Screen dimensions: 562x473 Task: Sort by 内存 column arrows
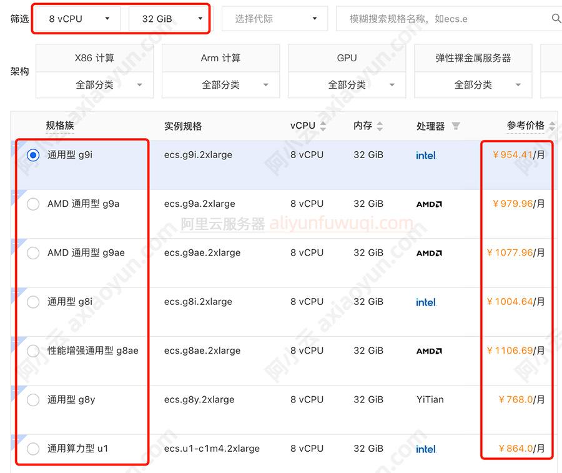click(x=380, y=126)
